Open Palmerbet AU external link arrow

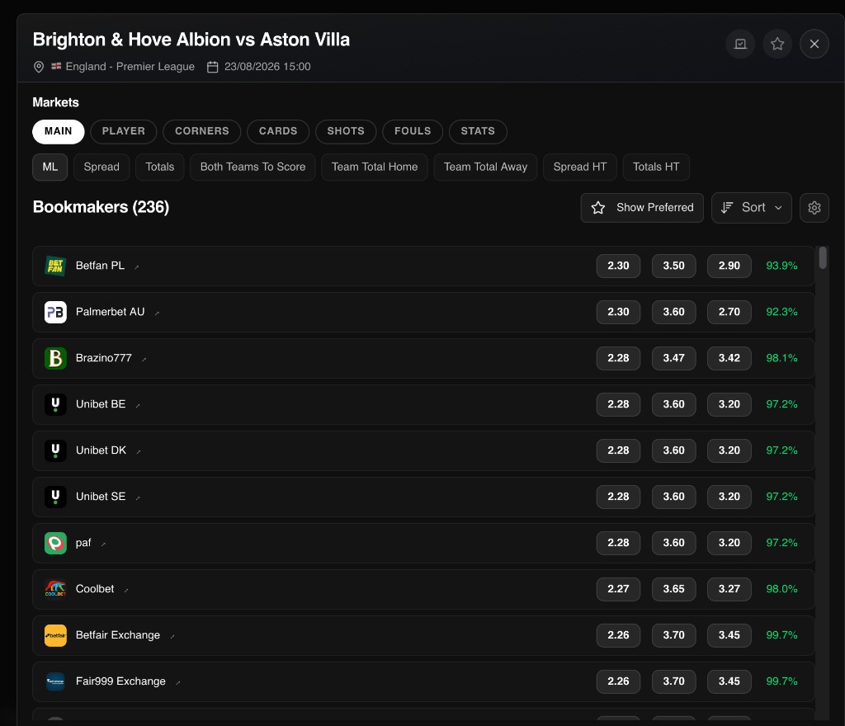click(x=157, y=313)
